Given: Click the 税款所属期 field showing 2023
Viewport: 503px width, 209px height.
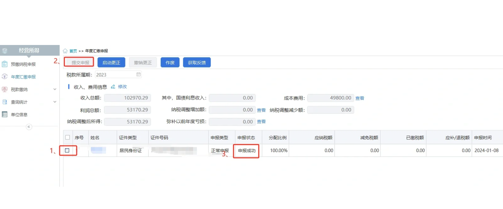Looking at the screenshot, I should [x=118, y=75].
